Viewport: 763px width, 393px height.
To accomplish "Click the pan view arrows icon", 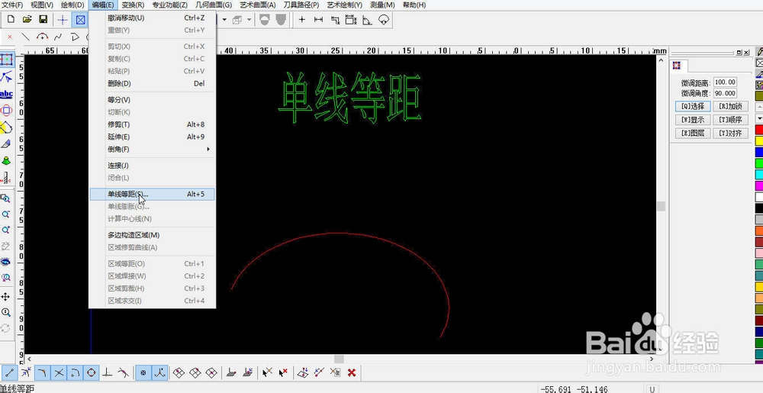I will click(x=6, y=296).
